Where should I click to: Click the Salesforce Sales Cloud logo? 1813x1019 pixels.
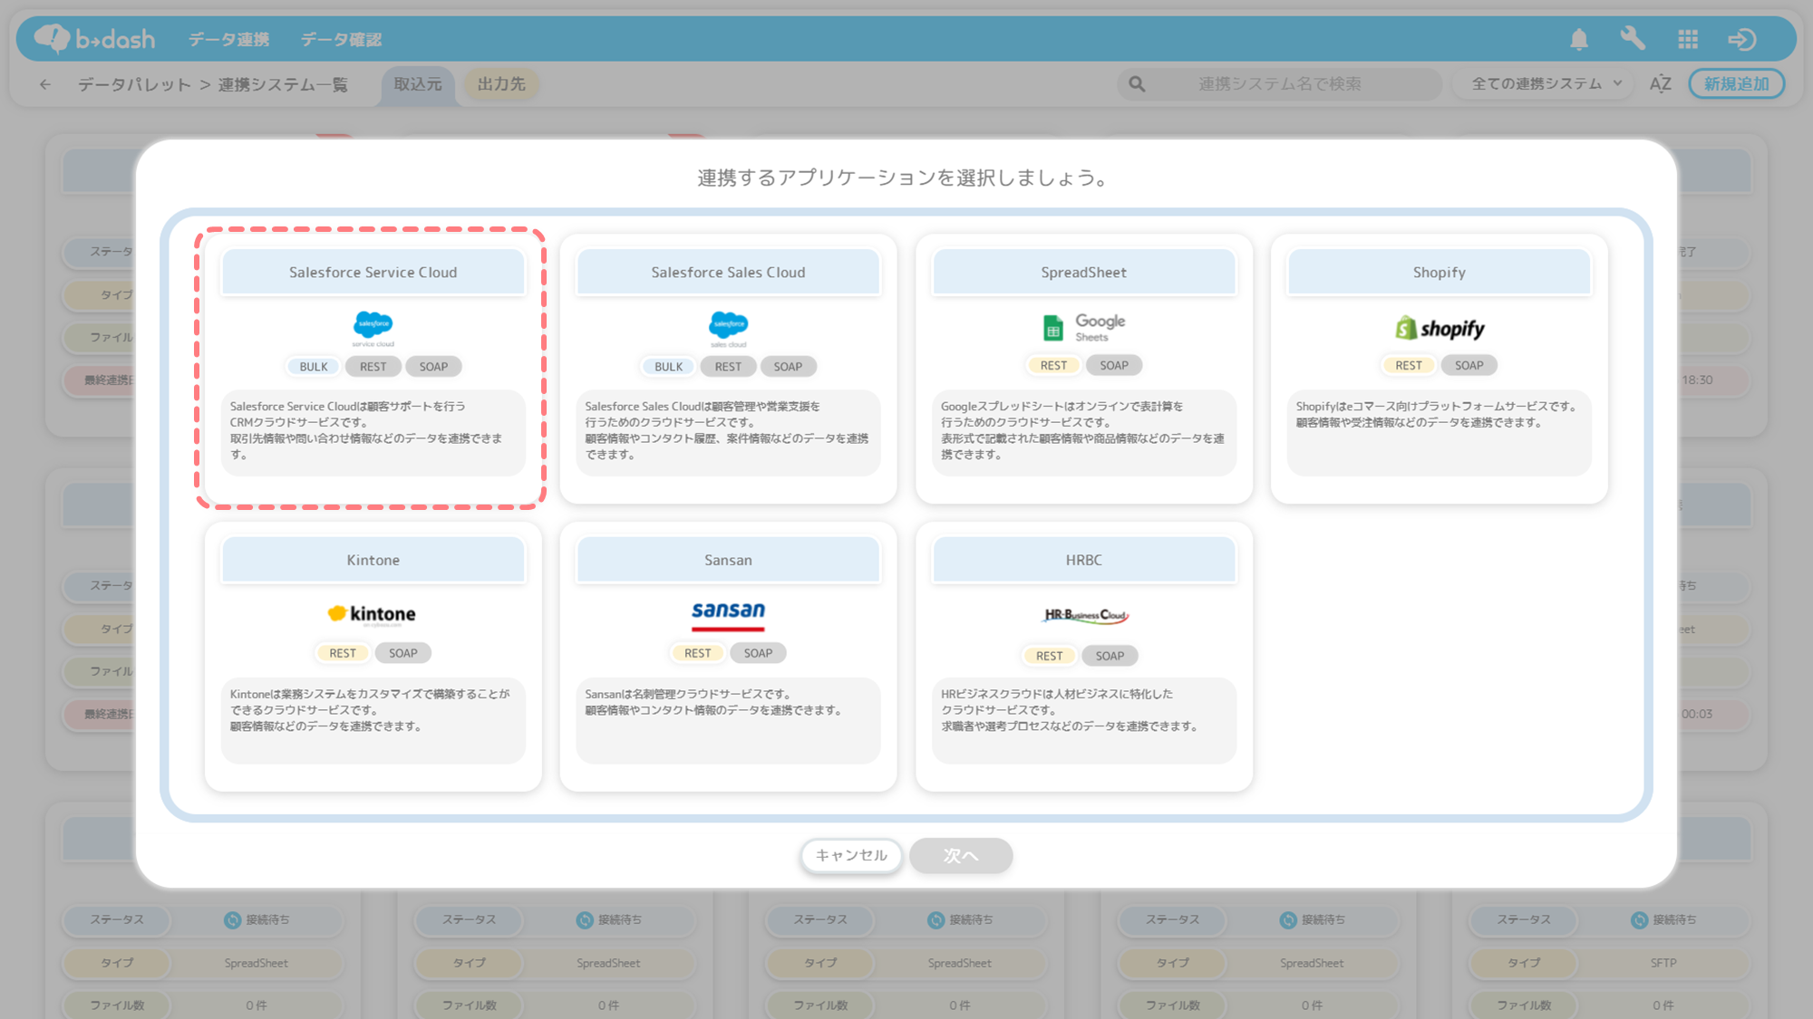(x=728, y=328)
